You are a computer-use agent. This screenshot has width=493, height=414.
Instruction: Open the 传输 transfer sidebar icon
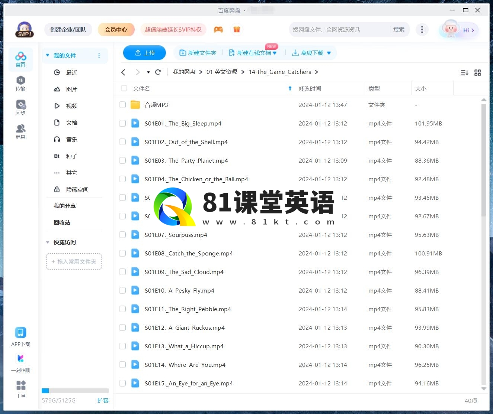[20, 83]
